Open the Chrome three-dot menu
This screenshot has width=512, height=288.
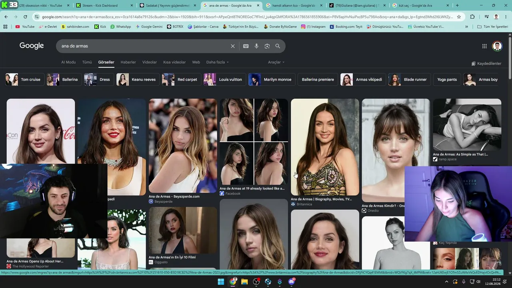pyautogui.click(x=506, y=17)
